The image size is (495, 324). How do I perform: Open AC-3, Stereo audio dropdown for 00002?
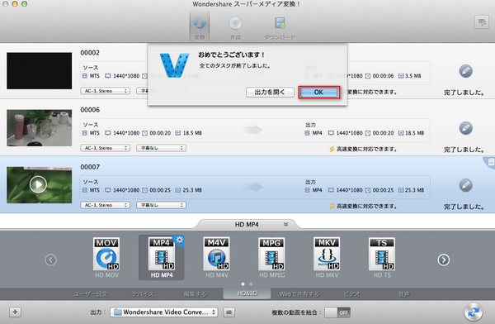pos(105,91)
